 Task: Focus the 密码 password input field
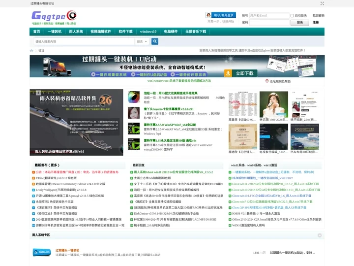(269, 22)
